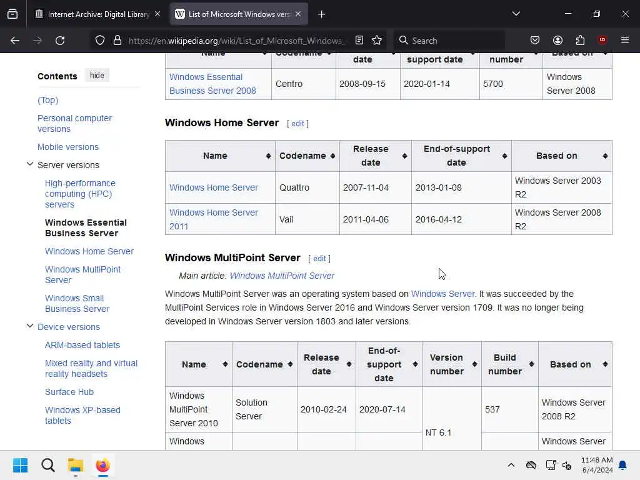Open main article Windows MultiPoint Server

tap(282, 276)
